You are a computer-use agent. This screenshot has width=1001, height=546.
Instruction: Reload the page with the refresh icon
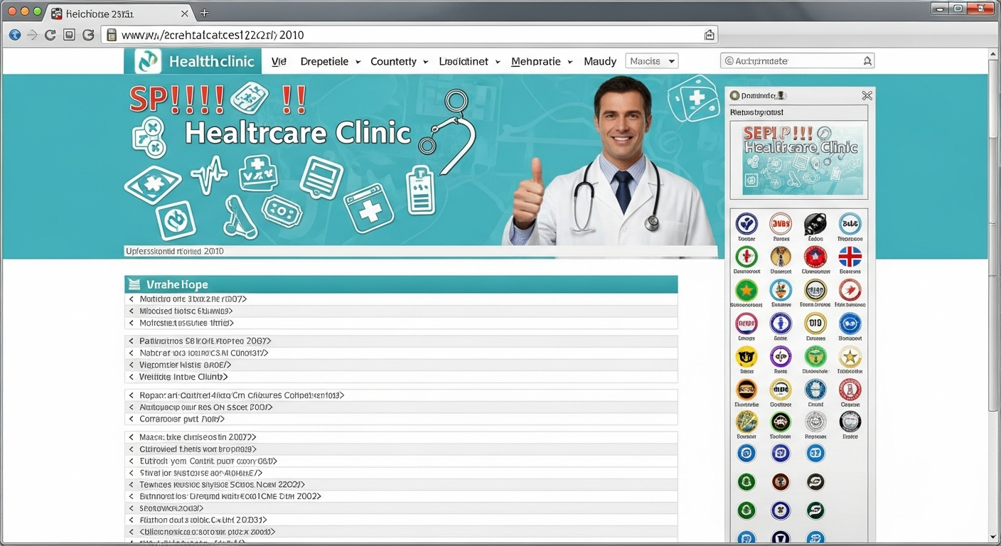click(x=50, y=35)
